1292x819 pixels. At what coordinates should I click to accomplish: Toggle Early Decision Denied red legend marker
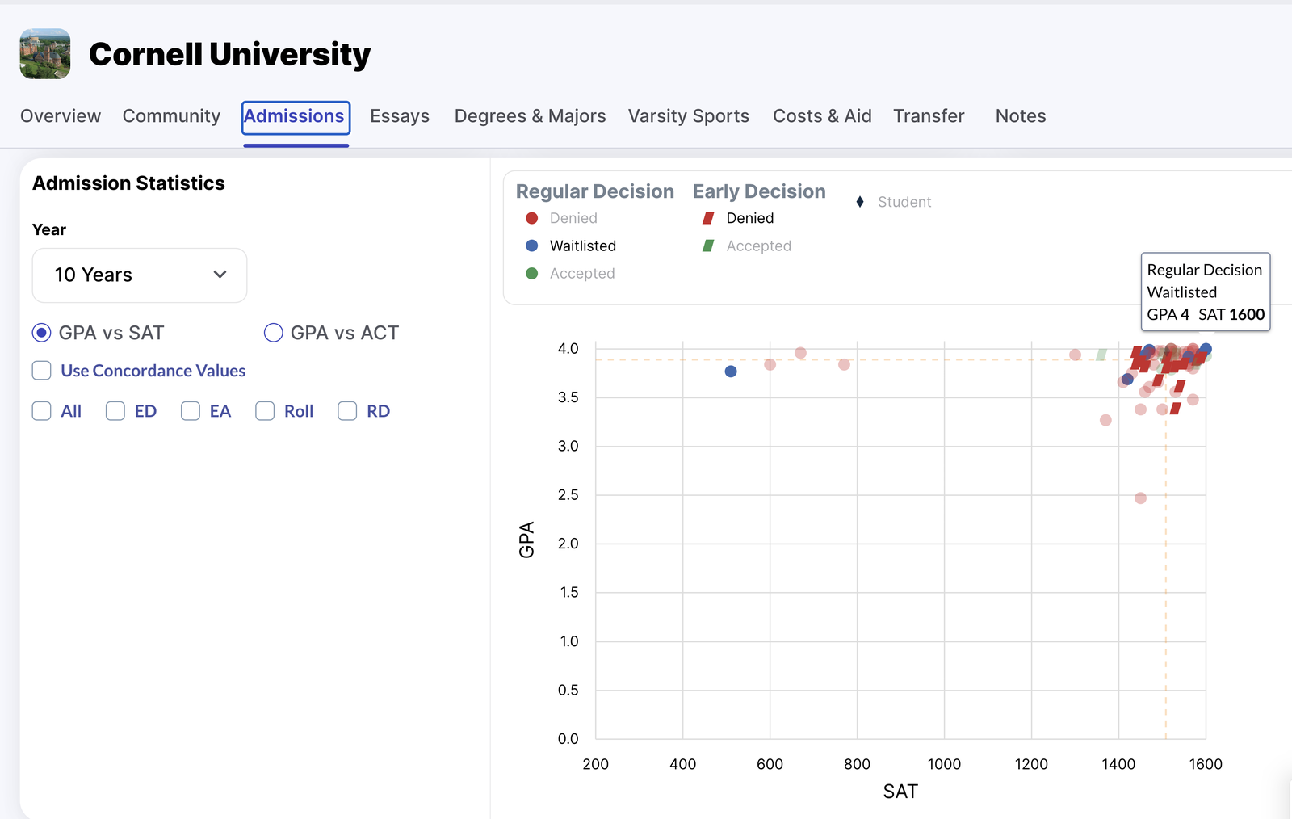708,218
